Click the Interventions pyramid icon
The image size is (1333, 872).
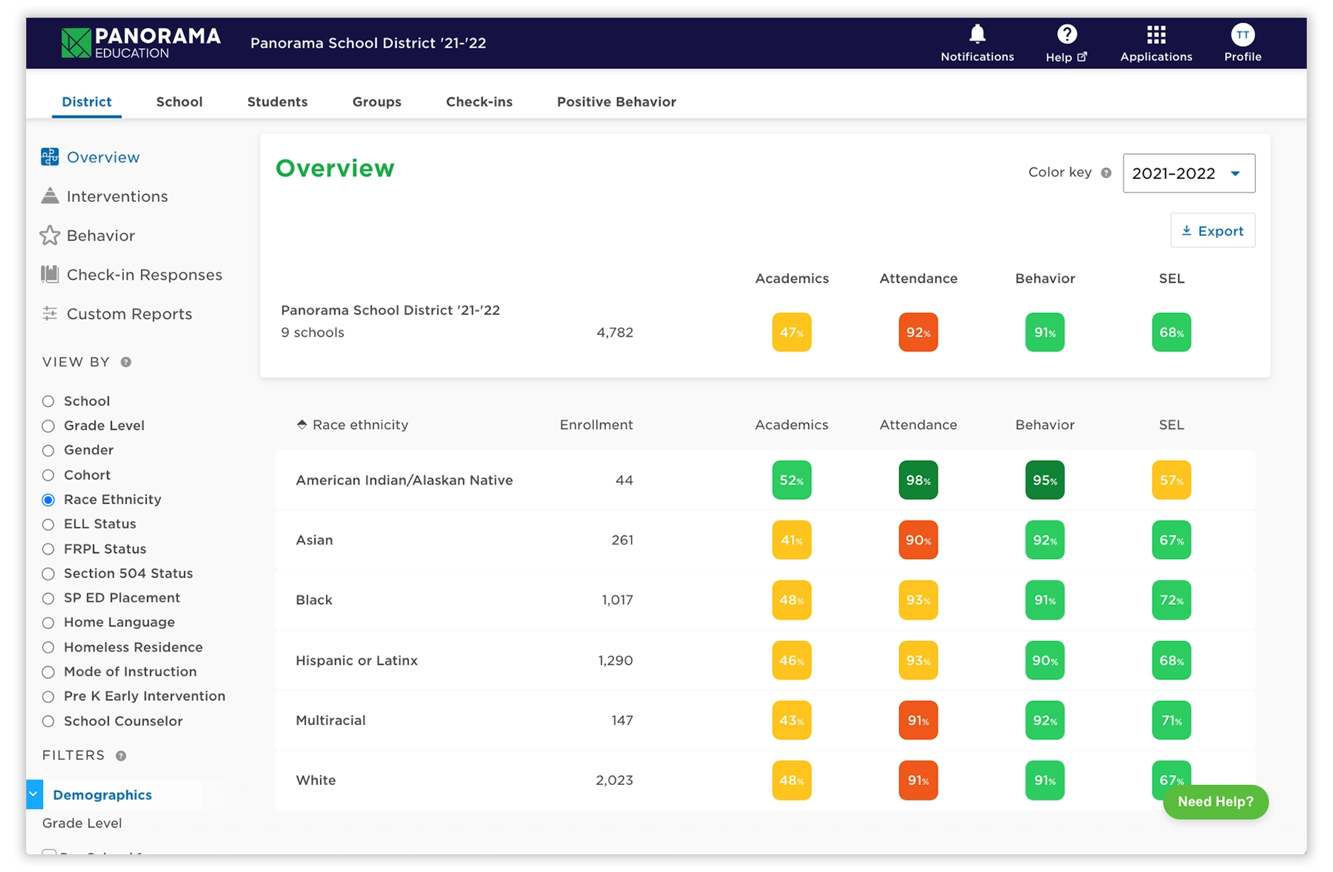[50, 196]
